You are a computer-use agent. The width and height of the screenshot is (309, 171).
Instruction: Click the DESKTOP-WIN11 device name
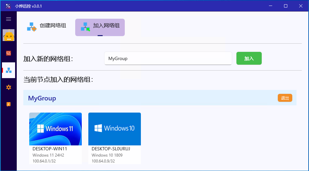click(50, 149)
